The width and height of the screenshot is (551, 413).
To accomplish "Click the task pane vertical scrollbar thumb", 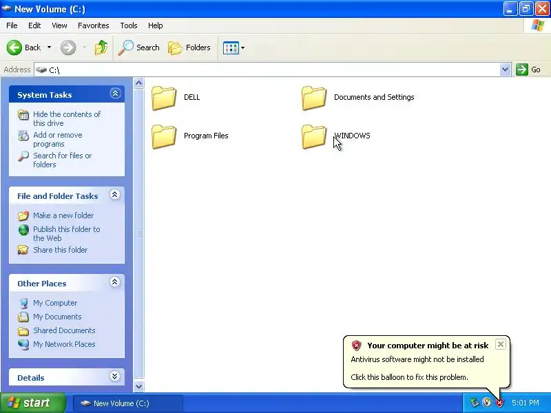I will pyautogui.click(x=139, y=233).
